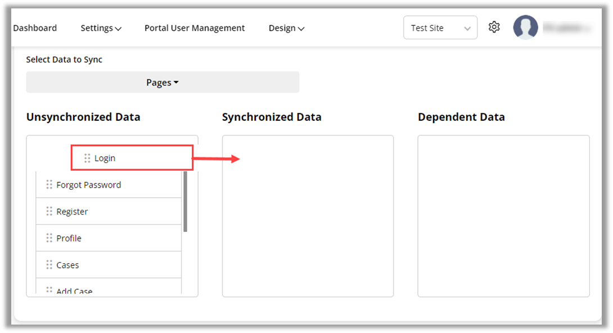Open the user profile avatar
Screen dimensions: 613x333
(x=525, y=28)
